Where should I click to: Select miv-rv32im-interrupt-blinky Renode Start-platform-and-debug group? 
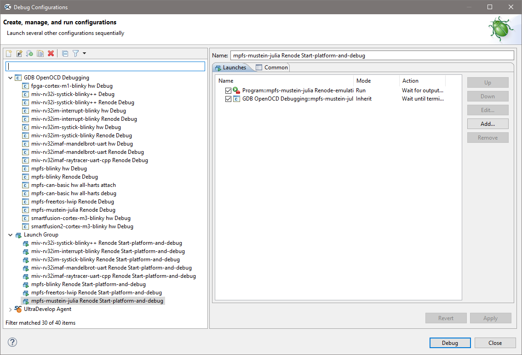tap(108, 252)
